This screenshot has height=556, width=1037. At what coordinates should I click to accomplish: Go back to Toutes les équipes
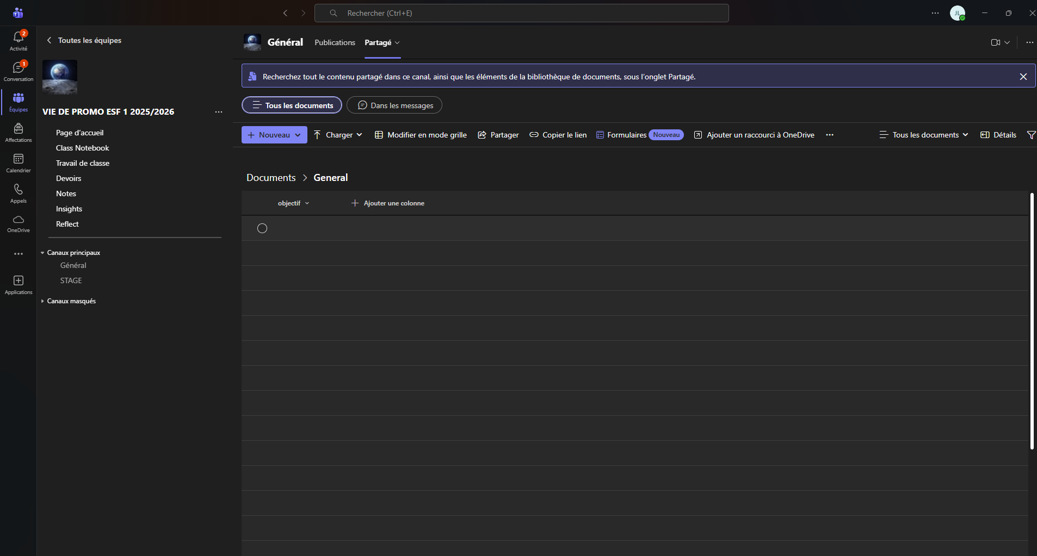click(x=84, y=40)
